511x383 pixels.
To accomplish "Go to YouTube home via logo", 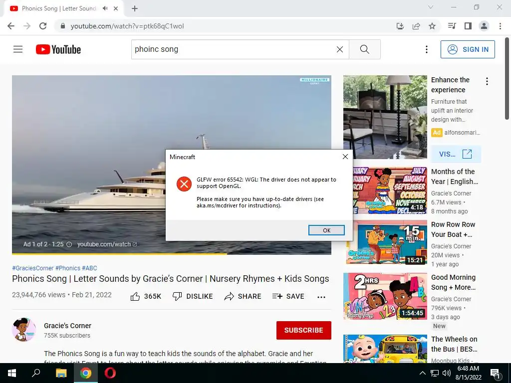I will 58,49.
